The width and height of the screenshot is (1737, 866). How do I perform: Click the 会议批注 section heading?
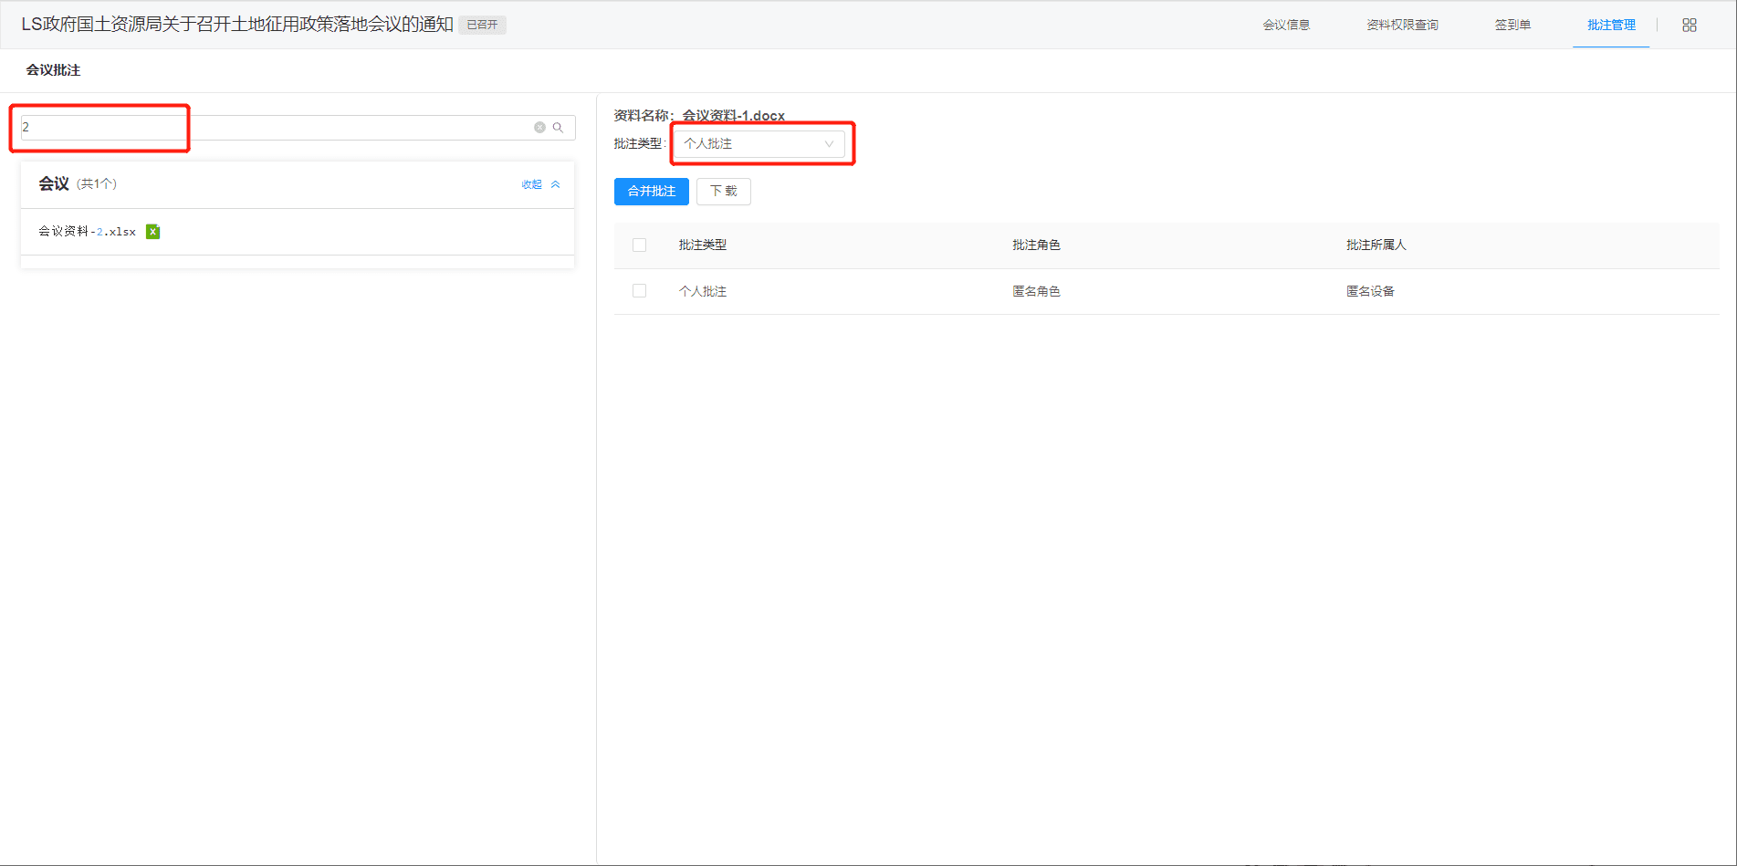click(53, 70)
